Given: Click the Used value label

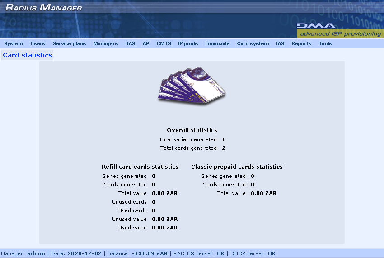Looking at the screenshot, I should click(x=133, y=228).
